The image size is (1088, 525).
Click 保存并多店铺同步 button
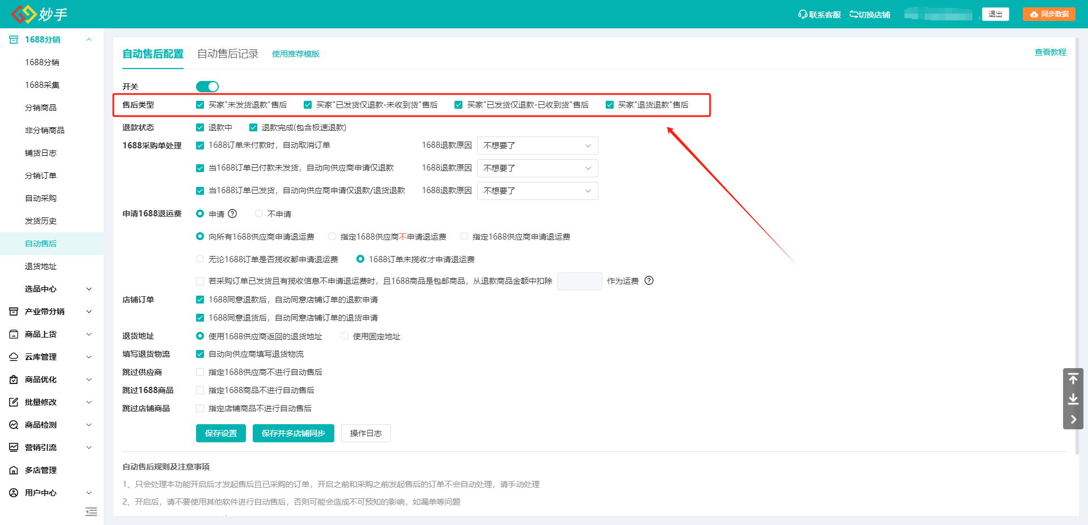294,433
